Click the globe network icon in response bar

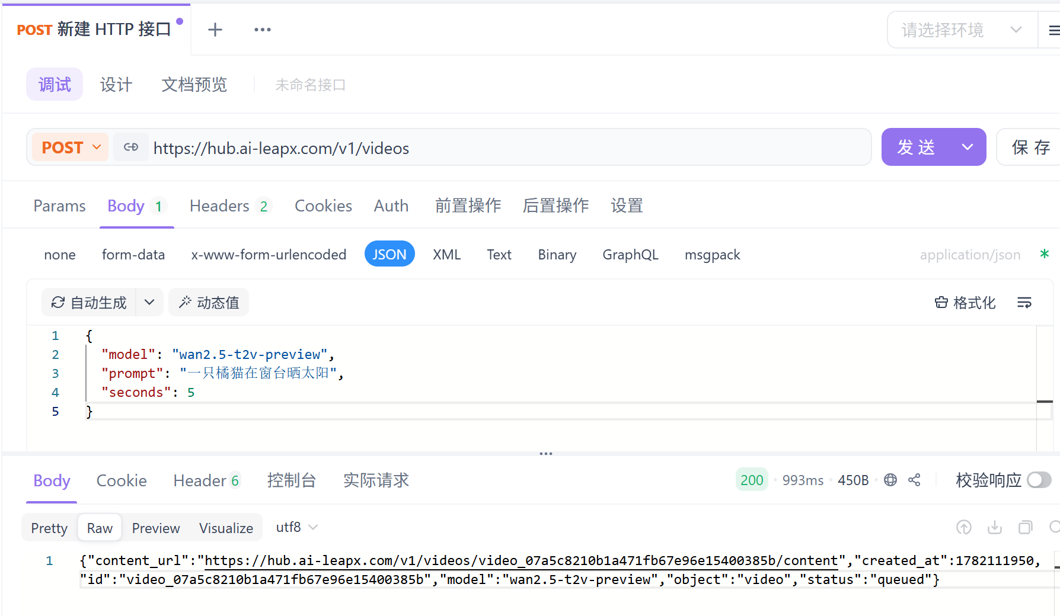(890, 480)
